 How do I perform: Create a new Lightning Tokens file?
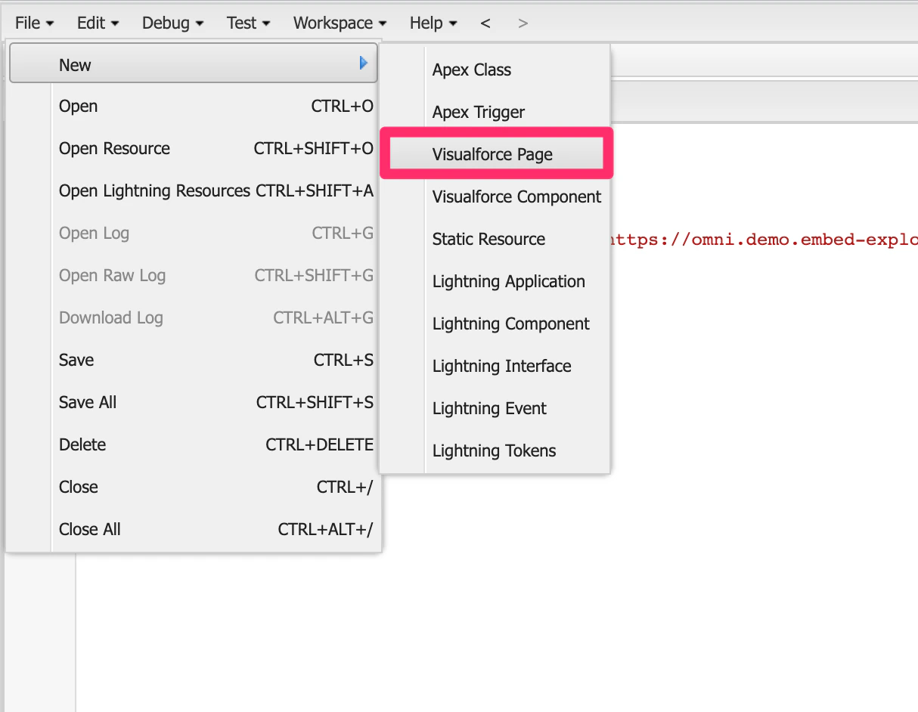(494, 450)
